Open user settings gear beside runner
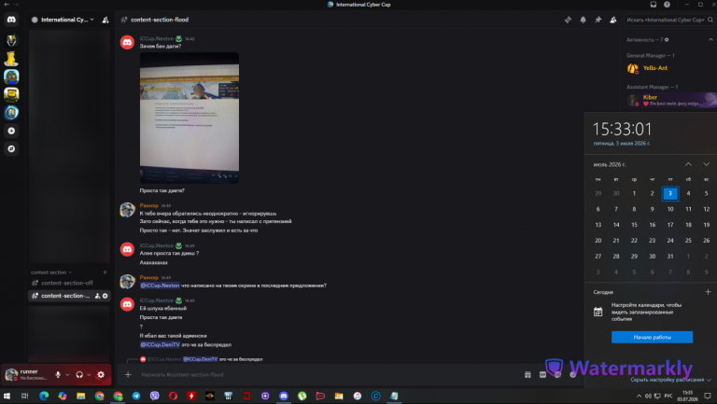Viewport: 717px width, 404px height. coord(101,375)
